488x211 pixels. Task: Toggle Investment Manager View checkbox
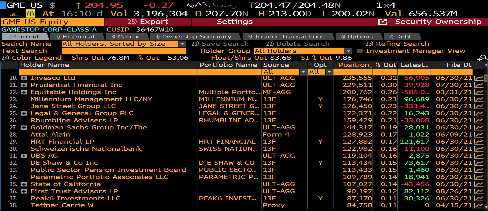pyautogui.click(x=359, y=51)
